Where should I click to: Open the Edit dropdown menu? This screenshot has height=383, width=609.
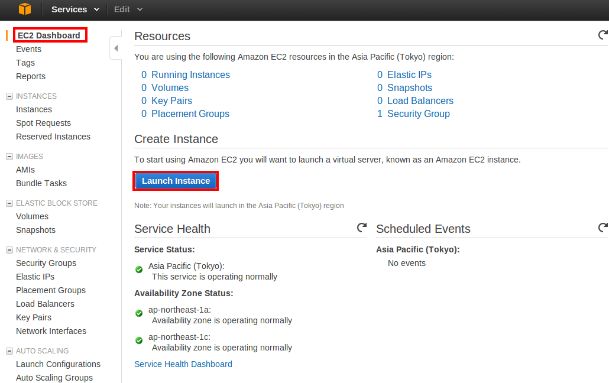pyautogui.click(x=128, y=9)
